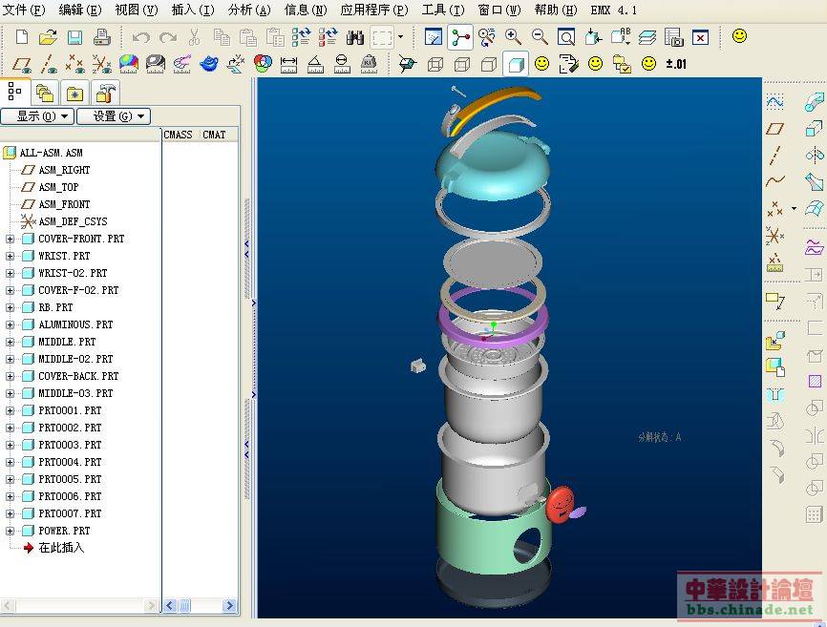
Task: Open the 显示 dropdown in model tree
Action: click(37, 116)
